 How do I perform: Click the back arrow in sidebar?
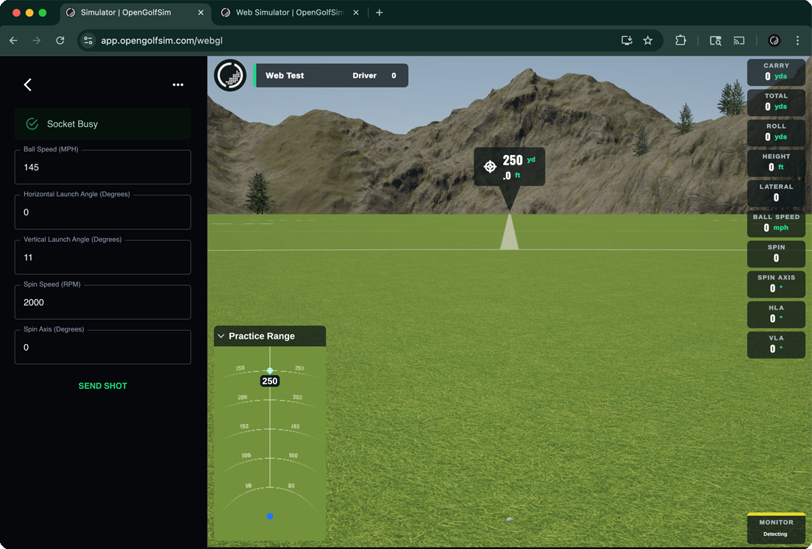[x=28, y=85]
